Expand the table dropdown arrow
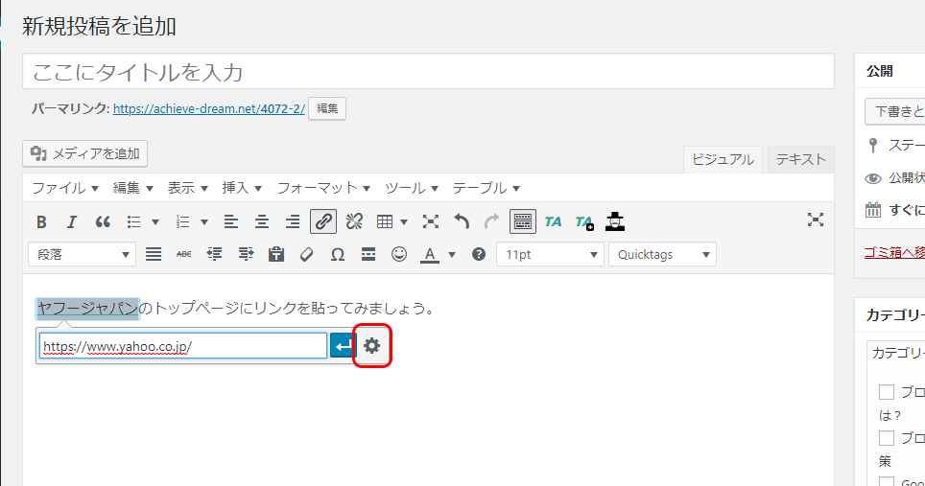The image size is (925, 486). [404, 222]
